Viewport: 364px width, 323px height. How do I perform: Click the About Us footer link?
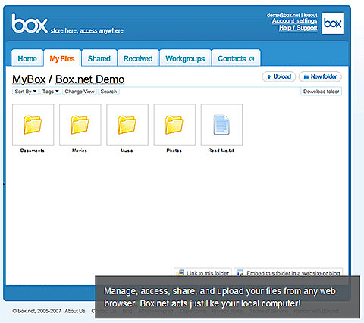coord(75,311)
